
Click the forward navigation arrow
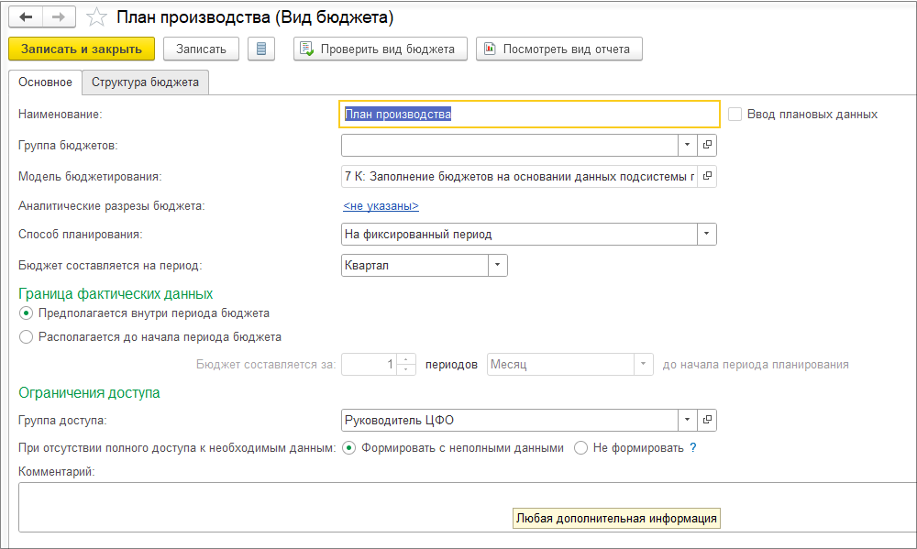[x=59, y=17]
